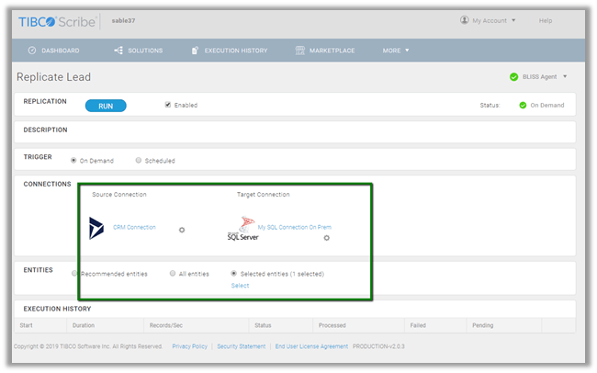Click the green BLISS Agent status icon
Image resolution: width=597 pixels, height=373 pixels.
pos(513,77)
